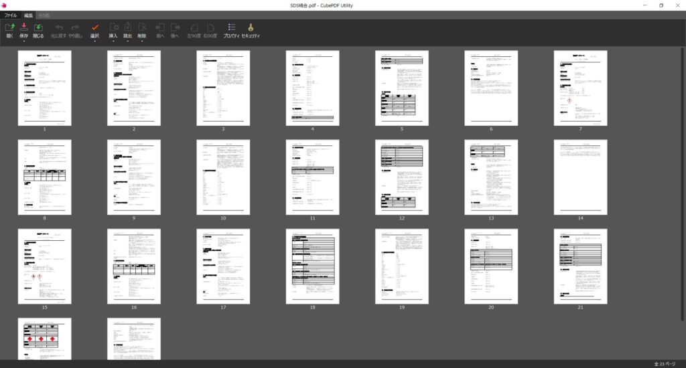Expand the dropdown arrow under 保存
Image resolution: width=686 pixels, height=368 pixels.
coord(24,41)
